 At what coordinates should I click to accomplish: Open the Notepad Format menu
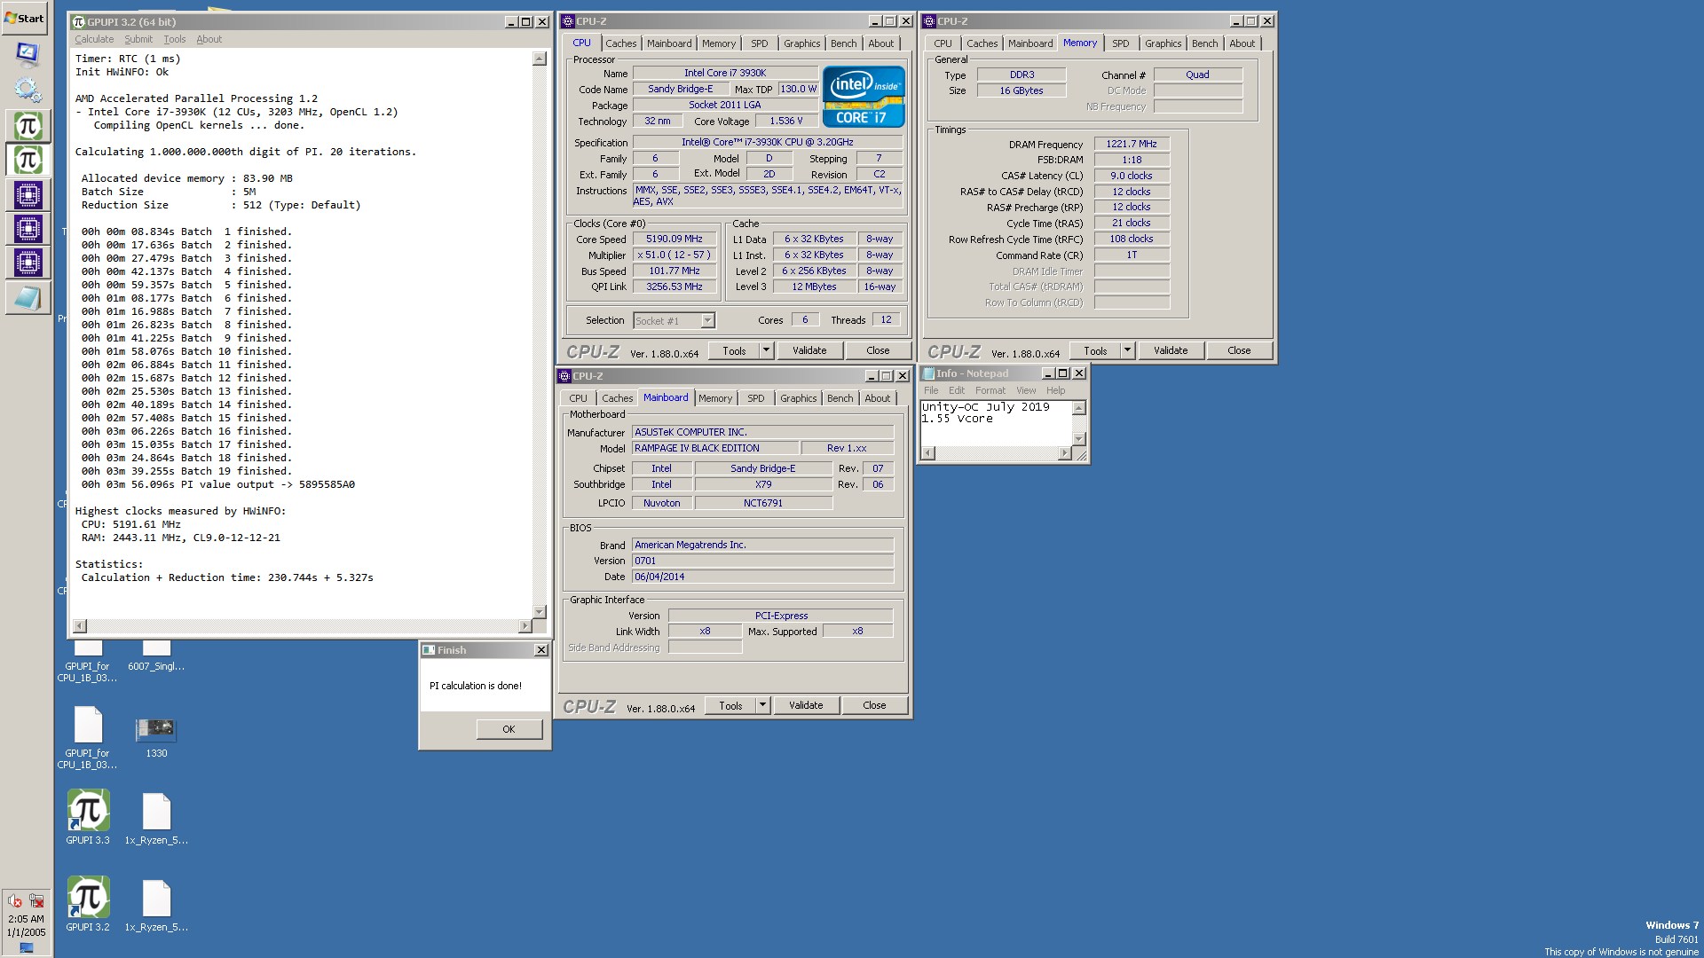pos(990,390)
